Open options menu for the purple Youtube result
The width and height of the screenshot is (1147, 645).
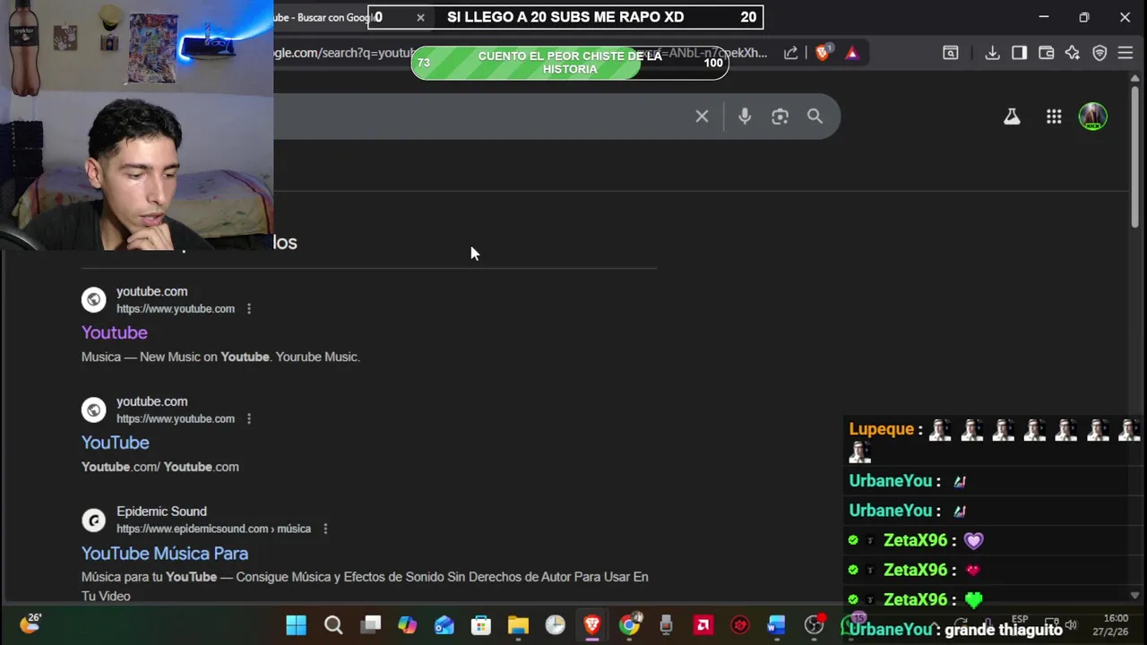click(x=249, y=309)
